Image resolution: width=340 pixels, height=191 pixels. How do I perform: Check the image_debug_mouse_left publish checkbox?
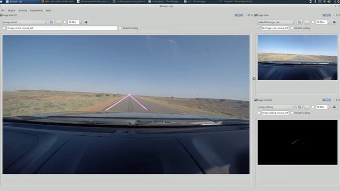259,113
